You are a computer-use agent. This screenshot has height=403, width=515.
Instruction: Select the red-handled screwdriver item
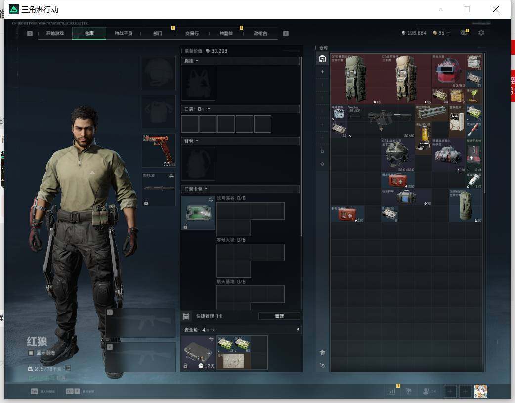tap(473, 130)
